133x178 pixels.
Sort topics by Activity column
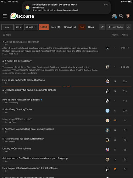coord(125,35)
